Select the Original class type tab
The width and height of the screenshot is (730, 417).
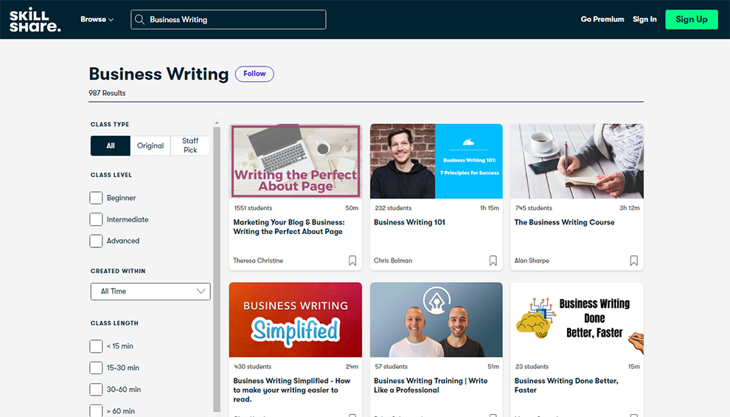(x=150, y=145)
